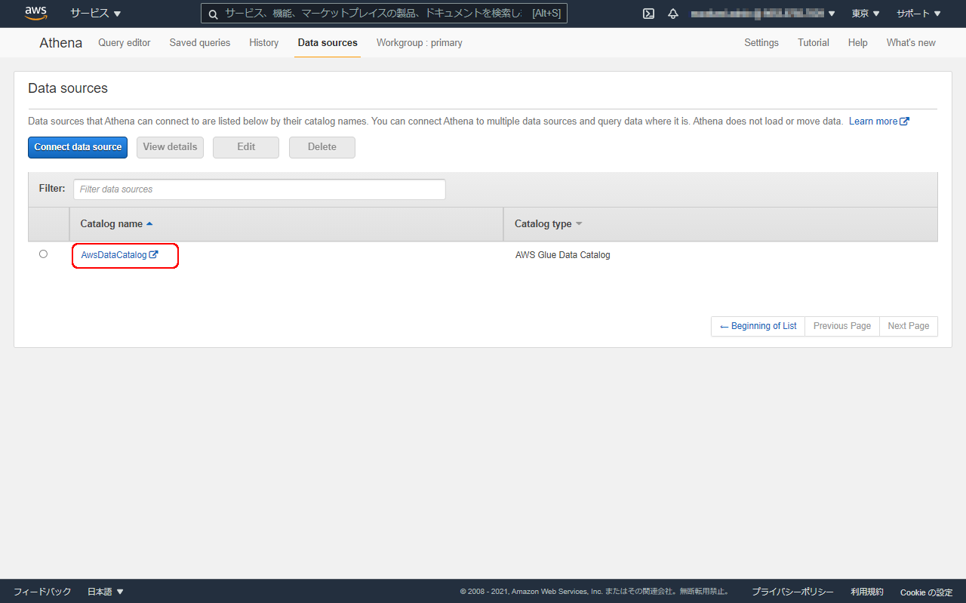This screenshot has width=966, height=603.
Task: Click the Delete button
Action: pyautogui.click(x=322, y=147)
